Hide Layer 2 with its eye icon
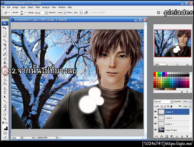The image size is (194, 147). 156,118
